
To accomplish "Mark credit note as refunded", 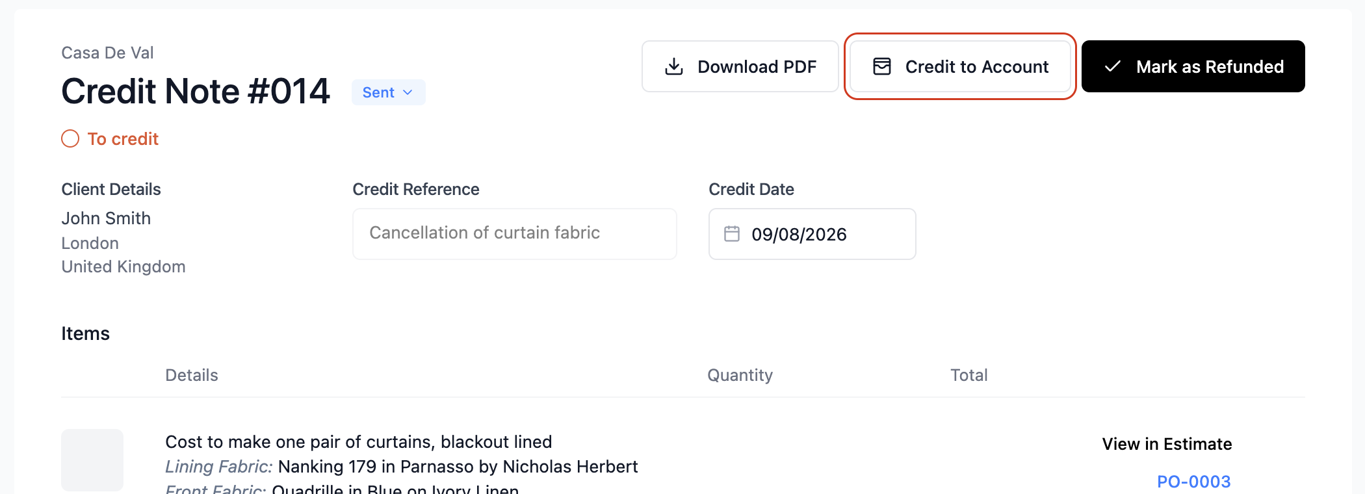I will tap(1193, 66).
